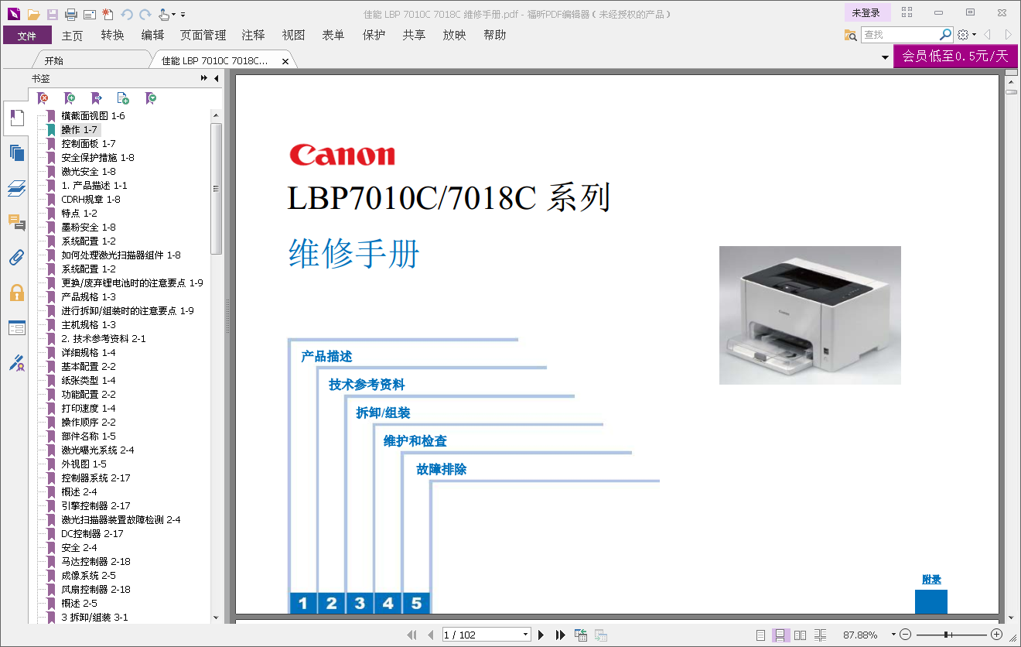Click the add new bookmark icon
The width and height of the screenshot is (1021, 647).
tap(70, 98)
